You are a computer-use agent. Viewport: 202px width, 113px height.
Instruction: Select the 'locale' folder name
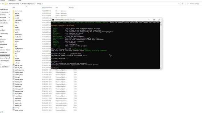tap(16, 32)
